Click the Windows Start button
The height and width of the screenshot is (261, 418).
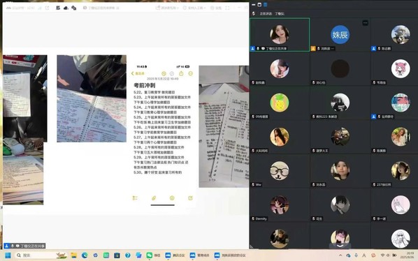pos(8,255)
